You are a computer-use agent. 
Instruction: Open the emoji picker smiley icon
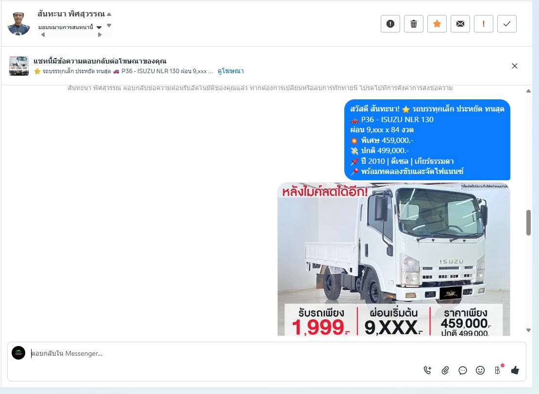(480, 370)
